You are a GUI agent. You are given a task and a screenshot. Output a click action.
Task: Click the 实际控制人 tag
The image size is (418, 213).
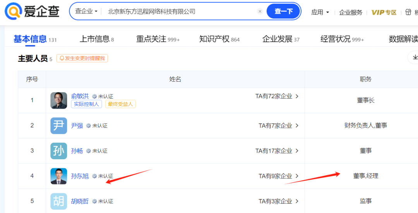(x=86, y=104)
